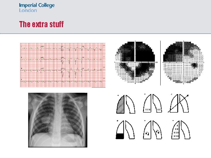The image size is (211, 158).
Task: Select the 'The extra stuff' slide title
Action: point(41,24)
